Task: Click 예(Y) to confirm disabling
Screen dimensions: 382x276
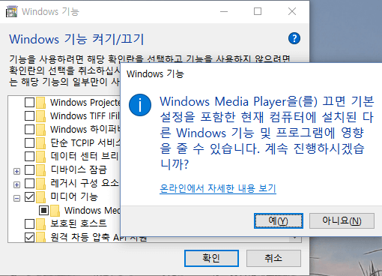Action: [x=279, y=220]
